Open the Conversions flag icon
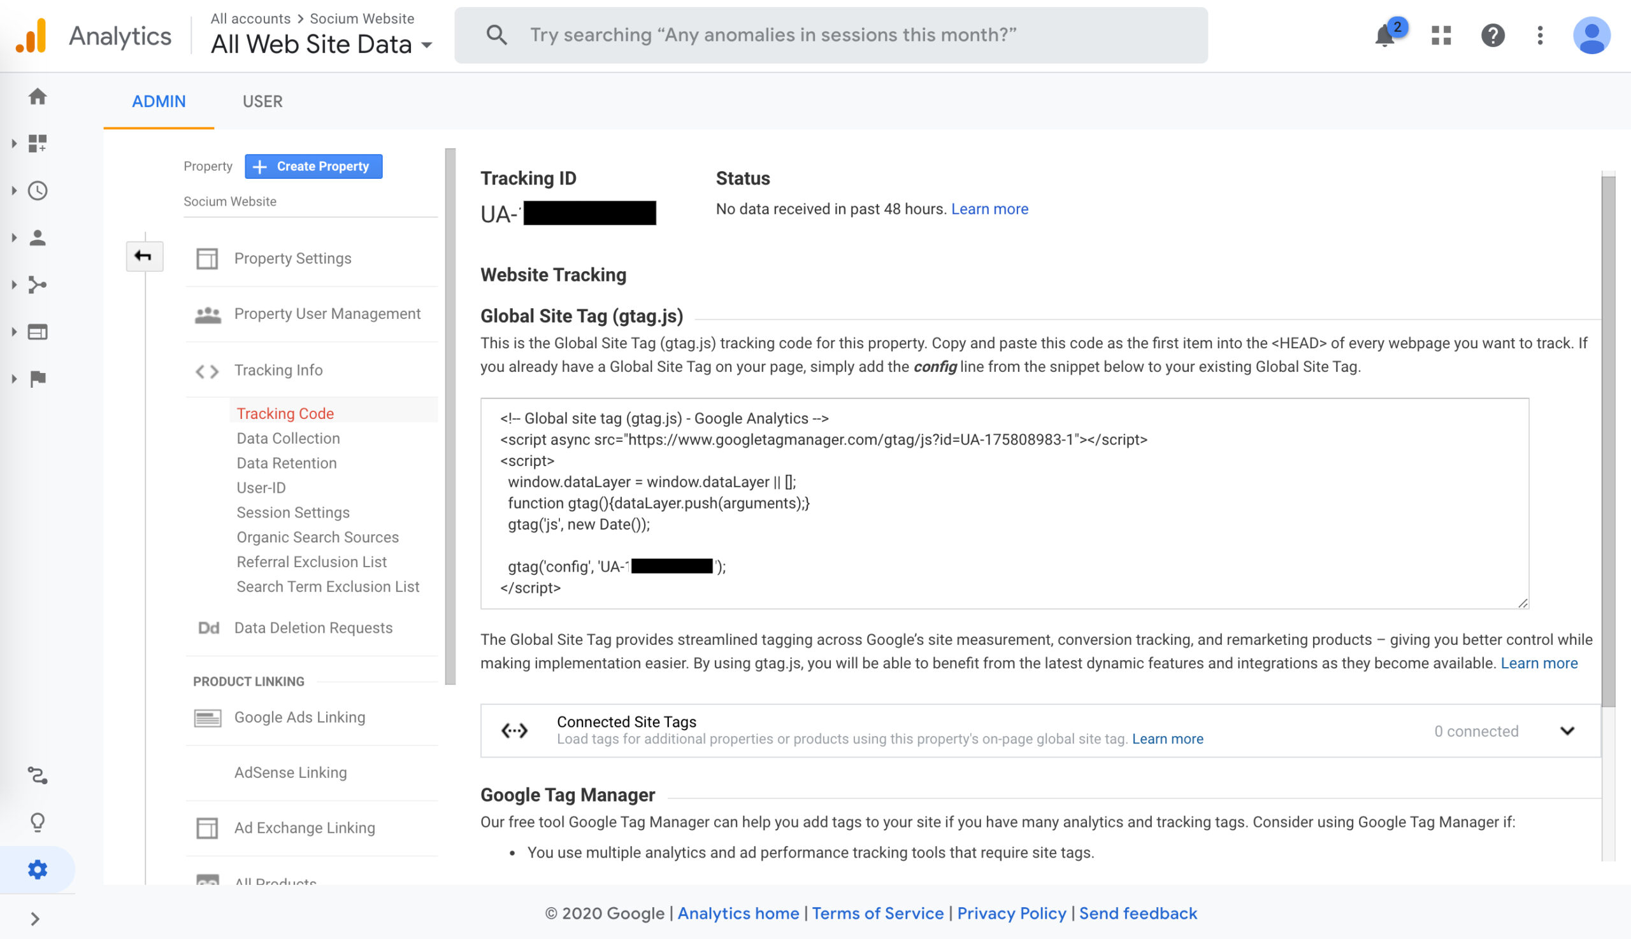The height and width of the screenshot is (939, 1631). tap(38, 379)
